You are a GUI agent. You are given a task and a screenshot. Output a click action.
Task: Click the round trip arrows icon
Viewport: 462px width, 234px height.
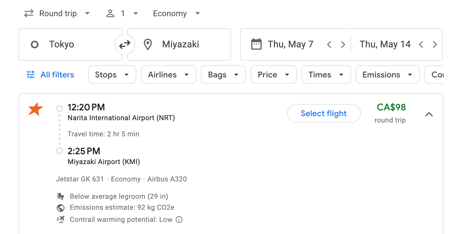click(x=28, y=13)
